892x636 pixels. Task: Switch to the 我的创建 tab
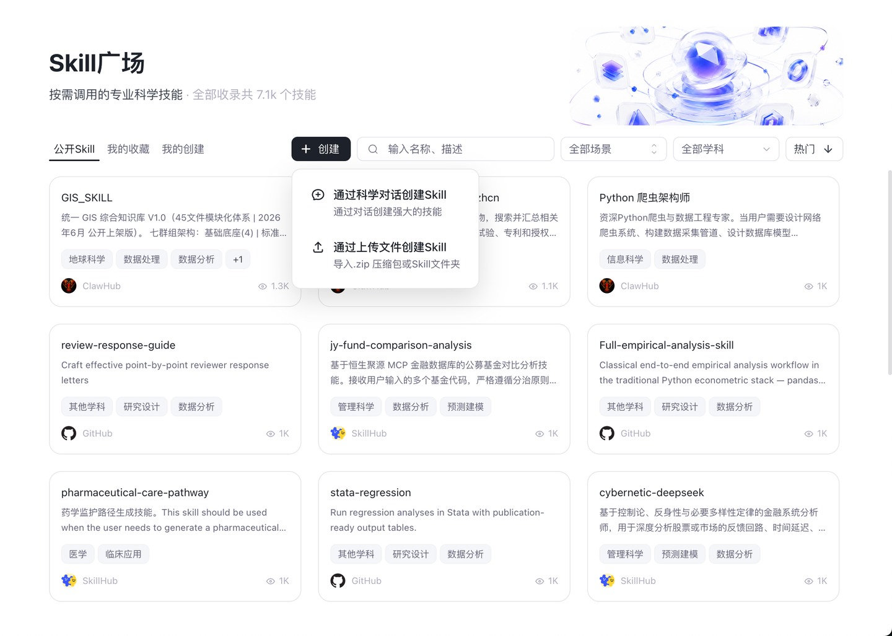(183, 149)
